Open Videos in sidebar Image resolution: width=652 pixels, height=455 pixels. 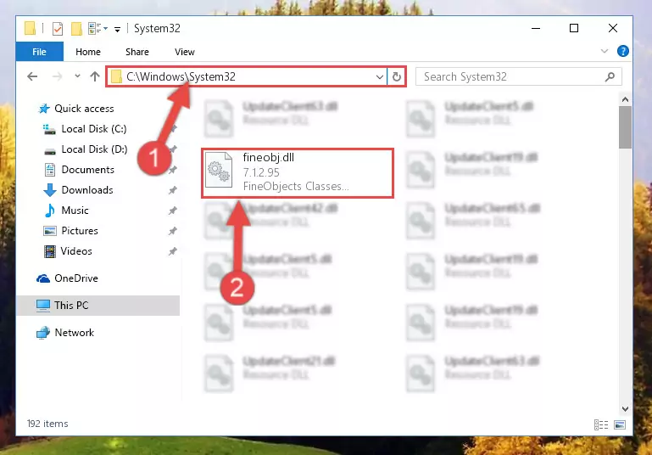pos(76,251)
